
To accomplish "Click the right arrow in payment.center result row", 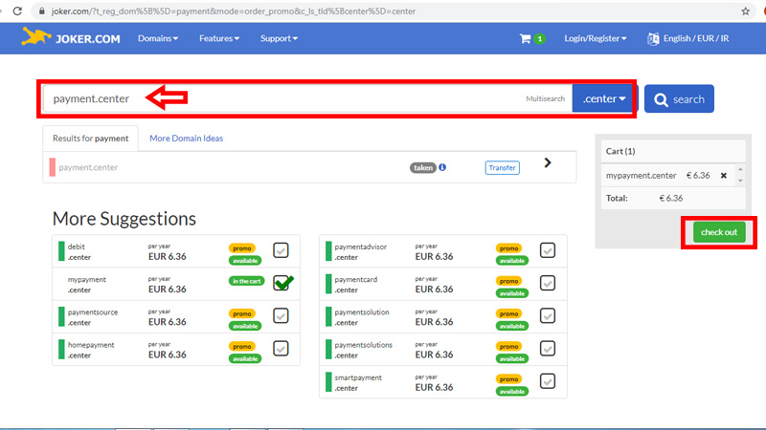I will coord(548,162).
